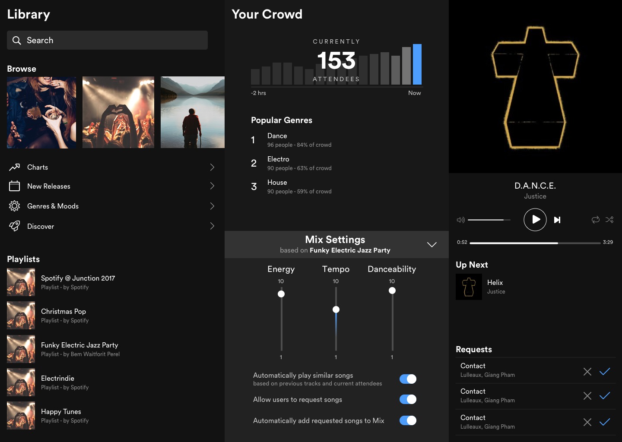Click the New Releases calendar icon

14,186
